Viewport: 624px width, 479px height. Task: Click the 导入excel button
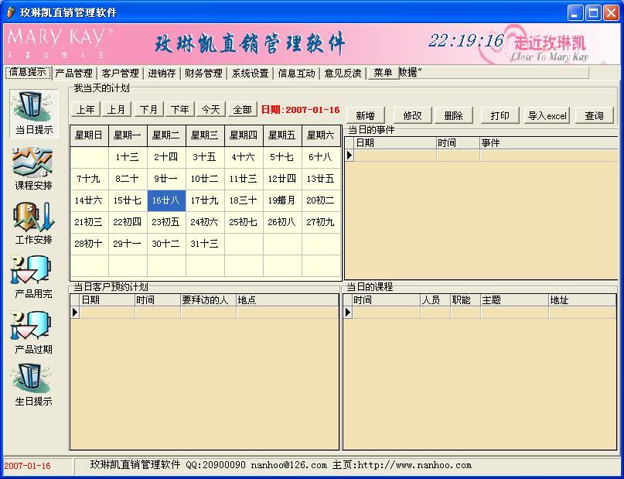547,115
